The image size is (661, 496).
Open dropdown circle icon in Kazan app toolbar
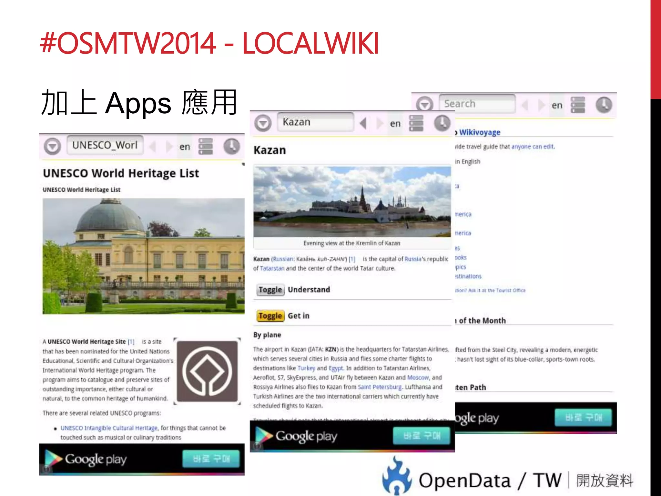[x=263, y=123]
